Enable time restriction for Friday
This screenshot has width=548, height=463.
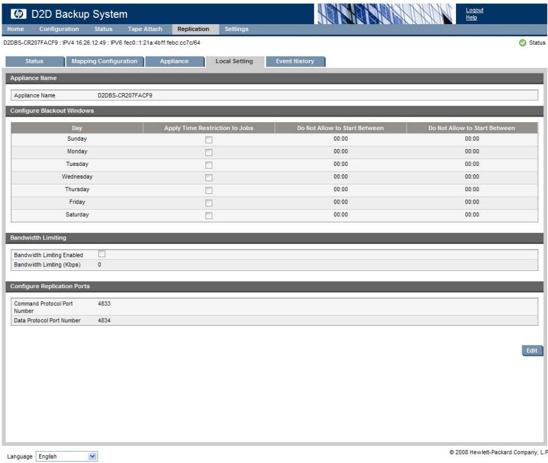click(209, 203)
